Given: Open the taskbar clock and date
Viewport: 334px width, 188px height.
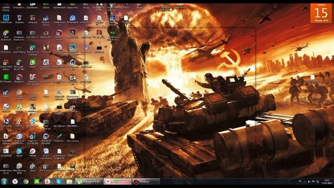Looking at the screenshot, I should [328, 182].
